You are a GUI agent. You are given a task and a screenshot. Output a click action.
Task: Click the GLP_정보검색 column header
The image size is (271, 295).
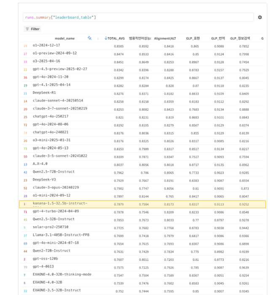click(239, 38)
